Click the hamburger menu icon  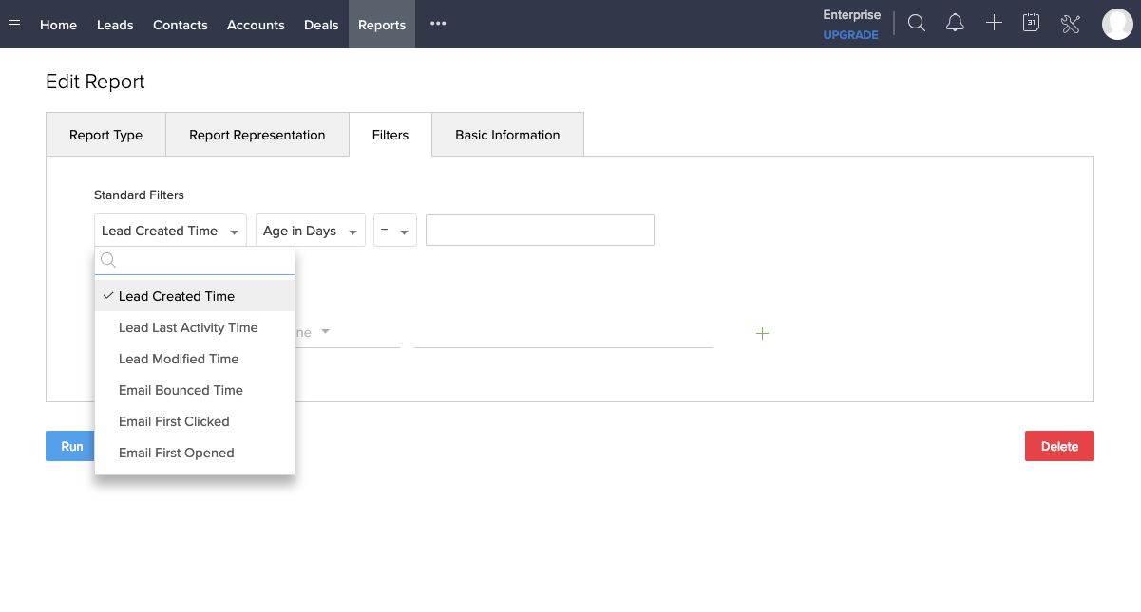(14, 24)
